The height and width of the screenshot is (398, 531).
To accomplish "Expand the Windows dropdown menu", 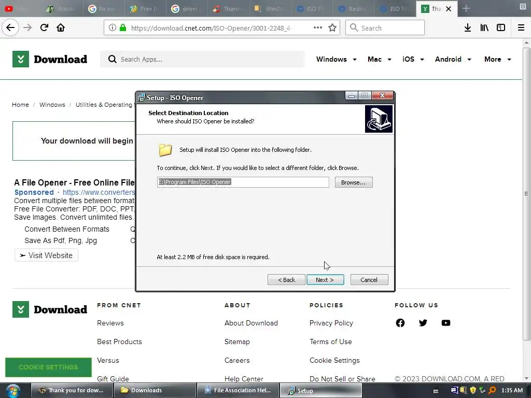I will [x=336, y=59].
